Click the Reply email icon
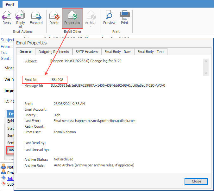Image resolution: width=214 pixels, height=191 pixels. [7, 15]
